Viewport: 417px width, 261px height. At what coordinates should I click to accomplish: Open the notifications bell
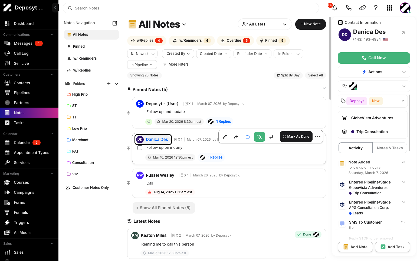click(335, 8)
